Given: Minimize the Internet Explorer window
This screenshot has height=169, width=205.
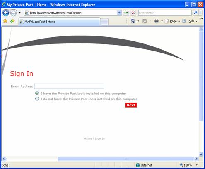Looking at the screenshot, I should 188,5.
